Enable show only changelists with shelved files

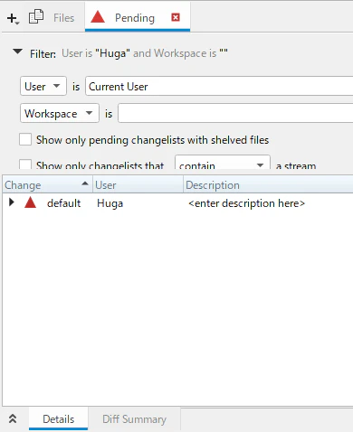[x=25, y=140]
